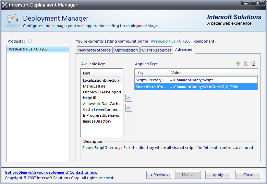Click the [WebGrid.NET 7.0.7200] component link

coord(171,41)
